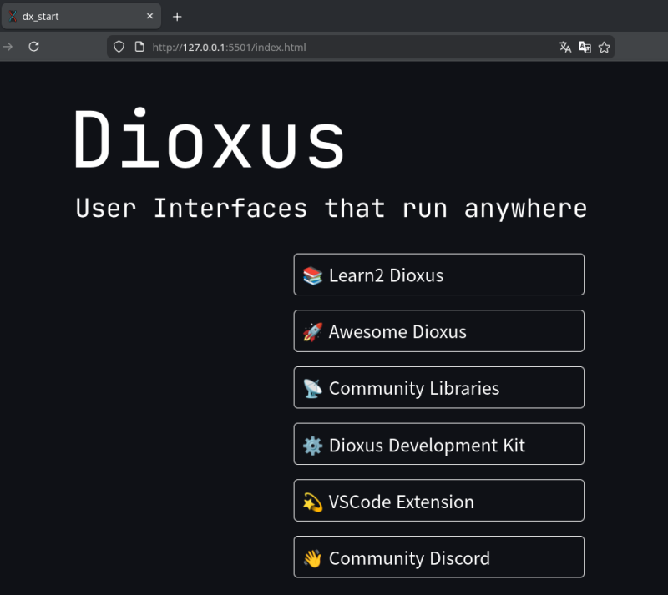This screenshot has width=668, height=595.
Task: Click the large Dioxus heading
Action: [x=210, y=139]
